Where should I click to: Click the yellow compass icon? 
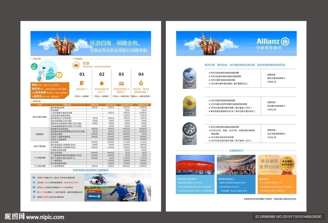coord(59,75)
